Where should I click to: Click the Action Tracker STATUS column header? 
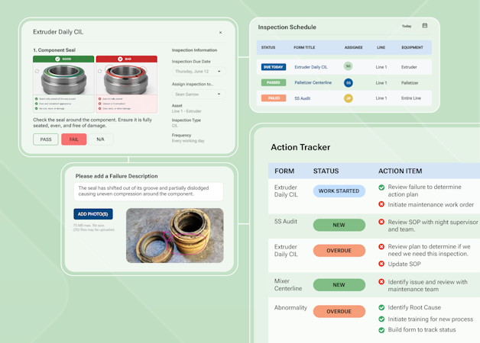pyautogui.click(x=326, y=171)
